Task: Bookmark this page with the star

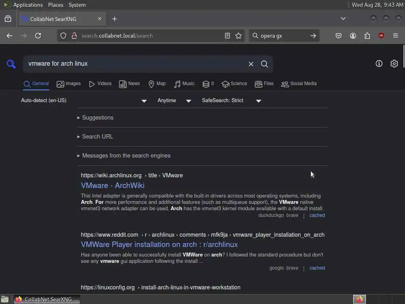Action: [238, 36]
